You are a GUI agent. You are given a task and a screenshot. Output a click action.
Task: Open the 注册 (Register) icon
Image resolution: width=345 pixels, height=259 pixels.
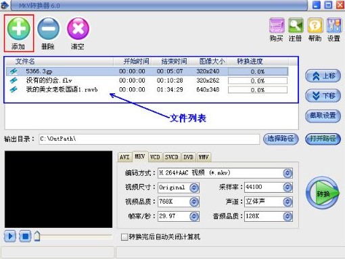point(296,26)
